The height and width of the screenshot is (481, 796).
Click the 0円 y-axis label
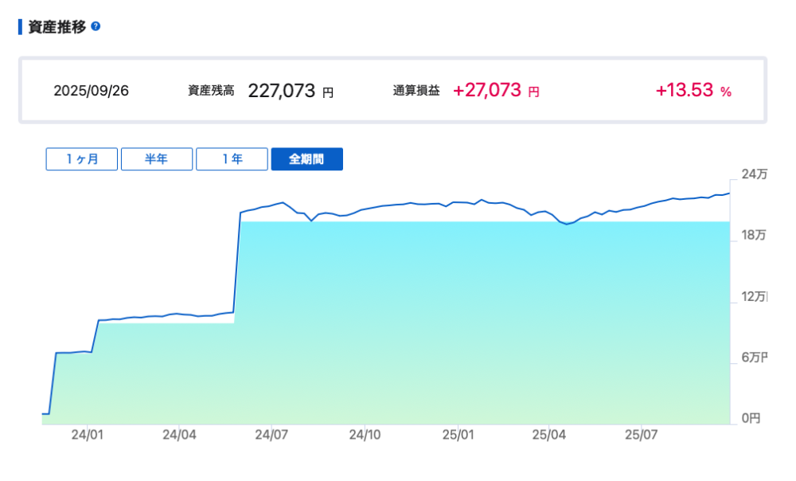pyautogui.click(x=751, y=418)
